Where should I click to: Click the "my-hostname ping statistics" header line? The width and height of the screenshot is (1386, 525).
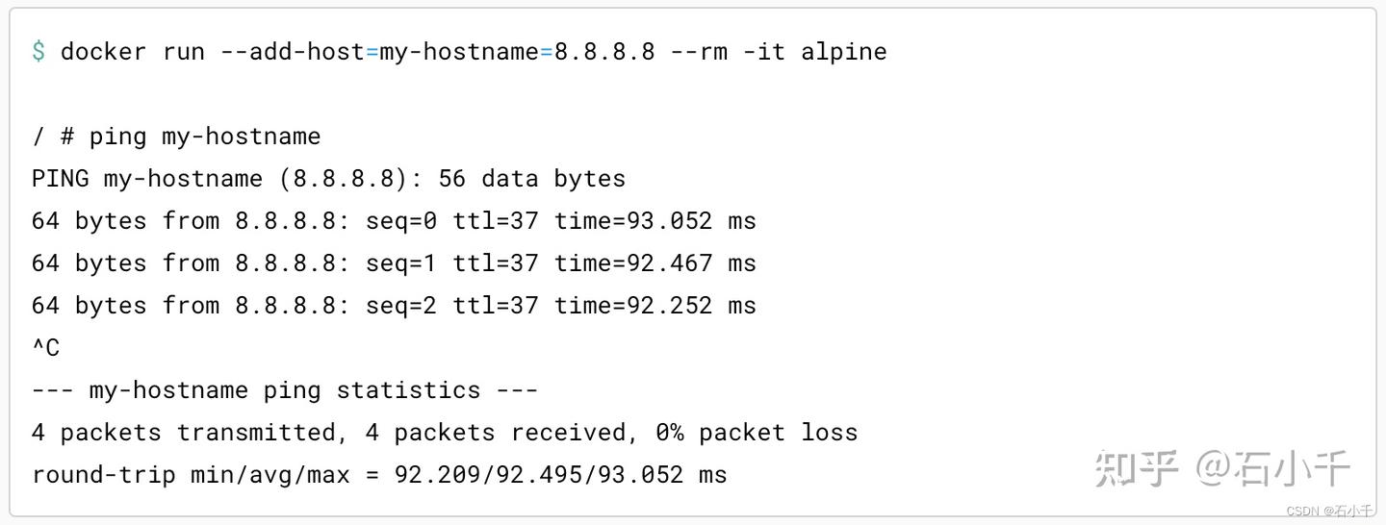pyautogui.click(x=284, y=390)
